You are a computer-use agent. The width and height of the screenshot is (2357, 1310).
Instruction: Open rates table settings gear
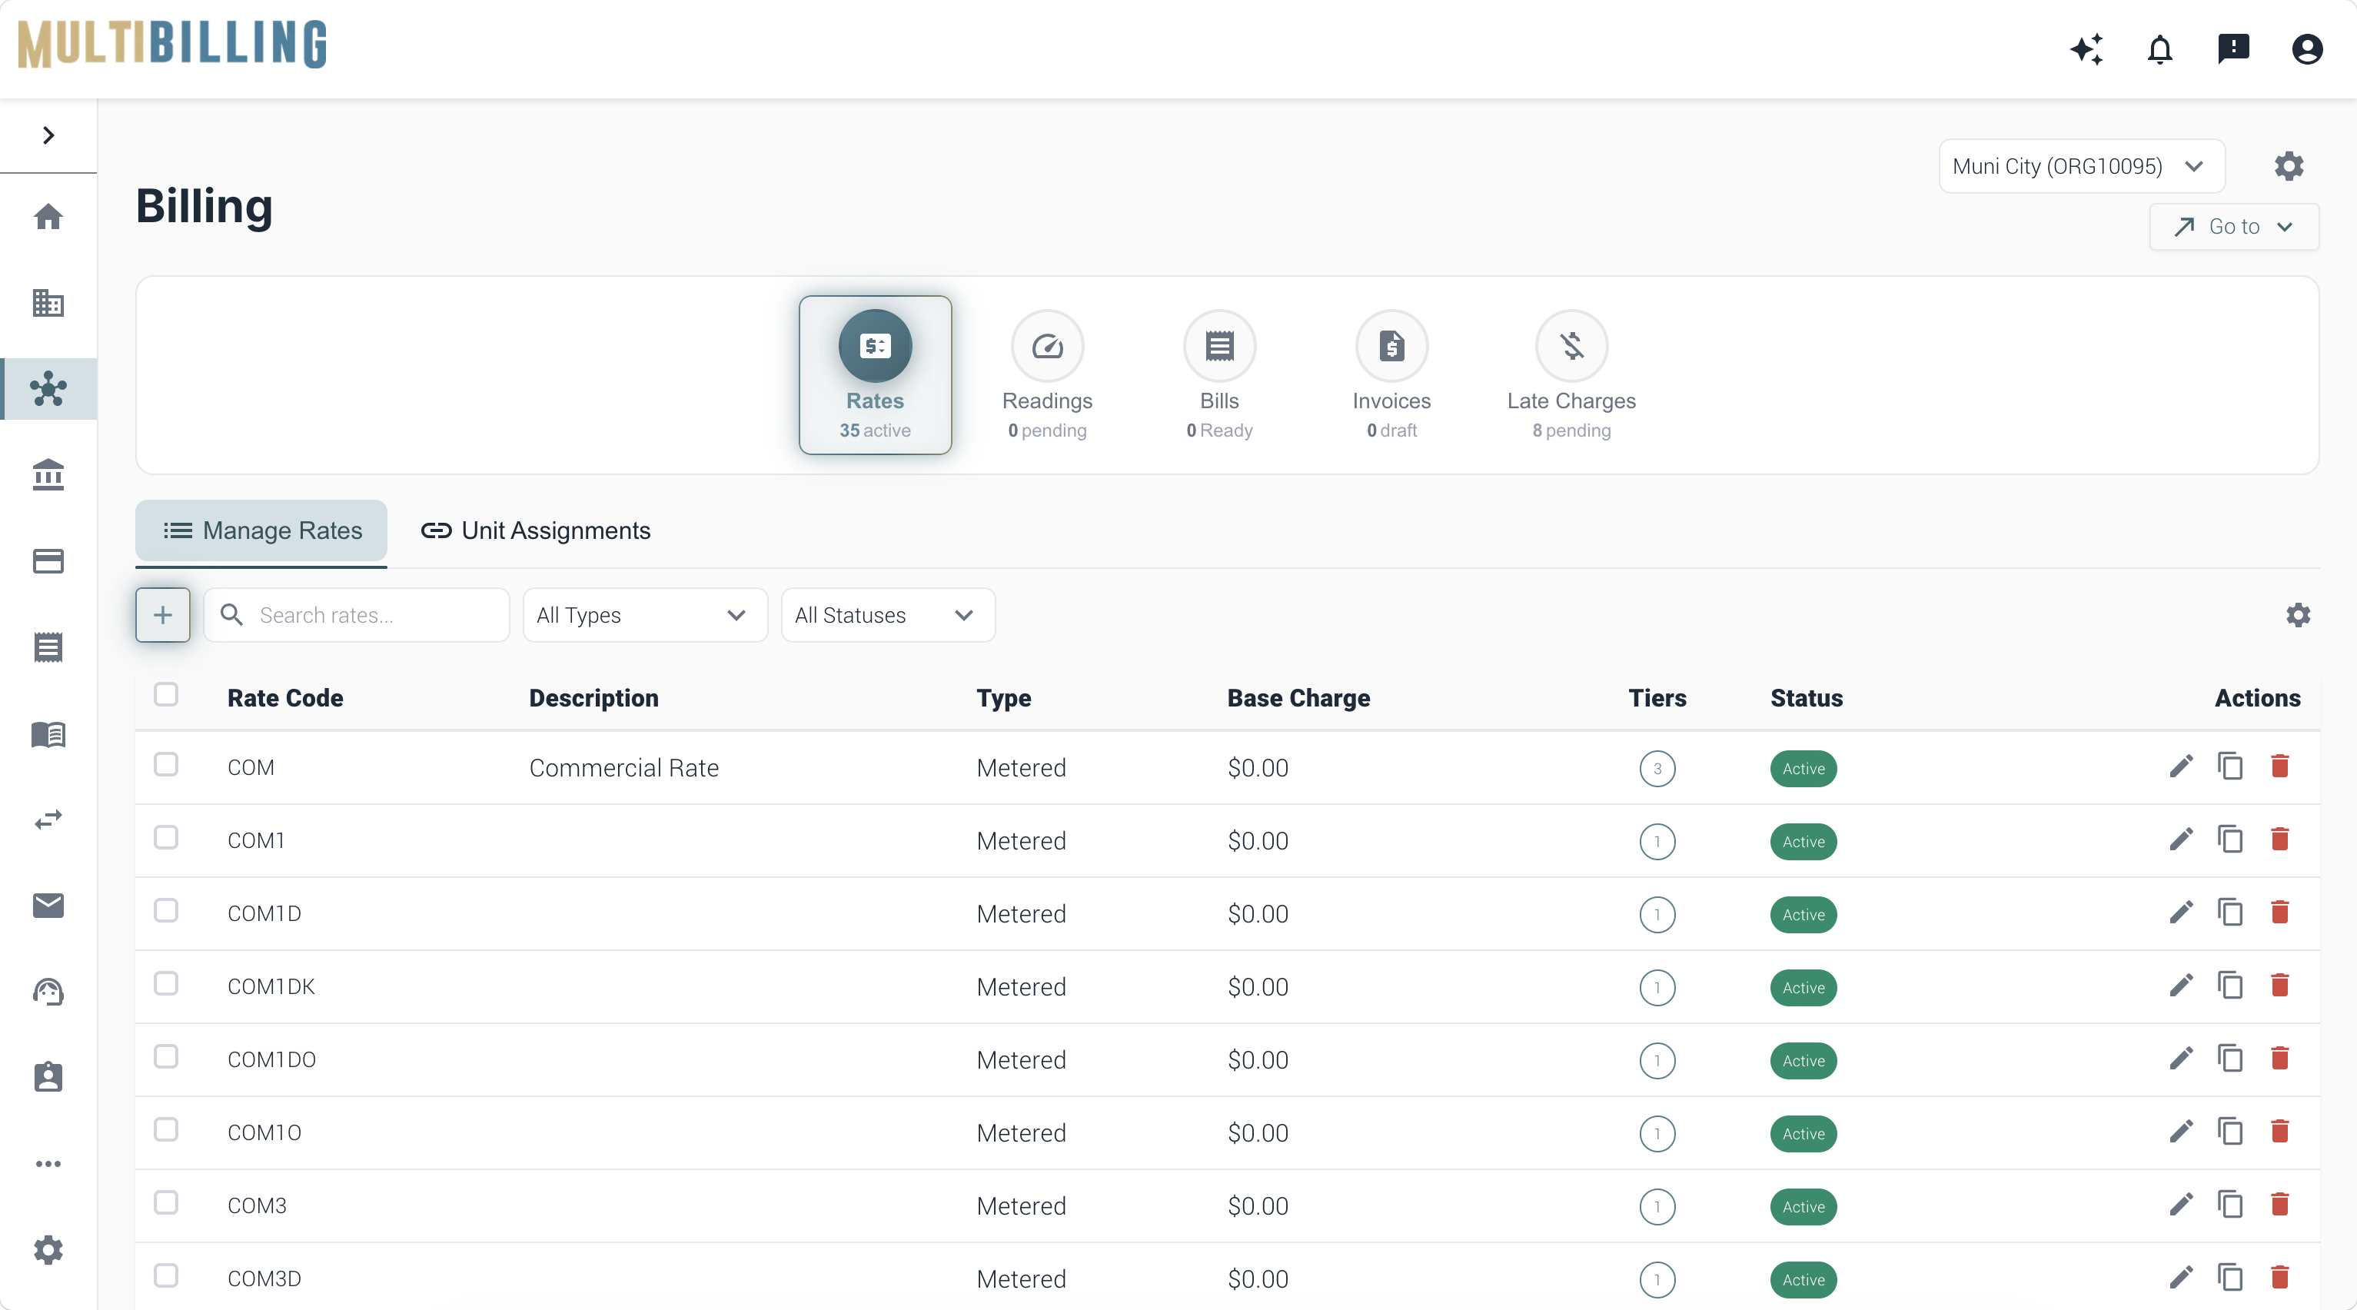pos(2298,615)
